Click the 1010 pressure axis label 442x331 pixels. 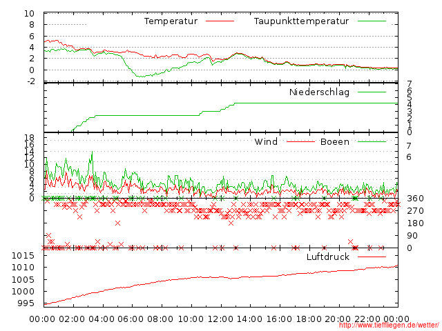tap(23, 268)
